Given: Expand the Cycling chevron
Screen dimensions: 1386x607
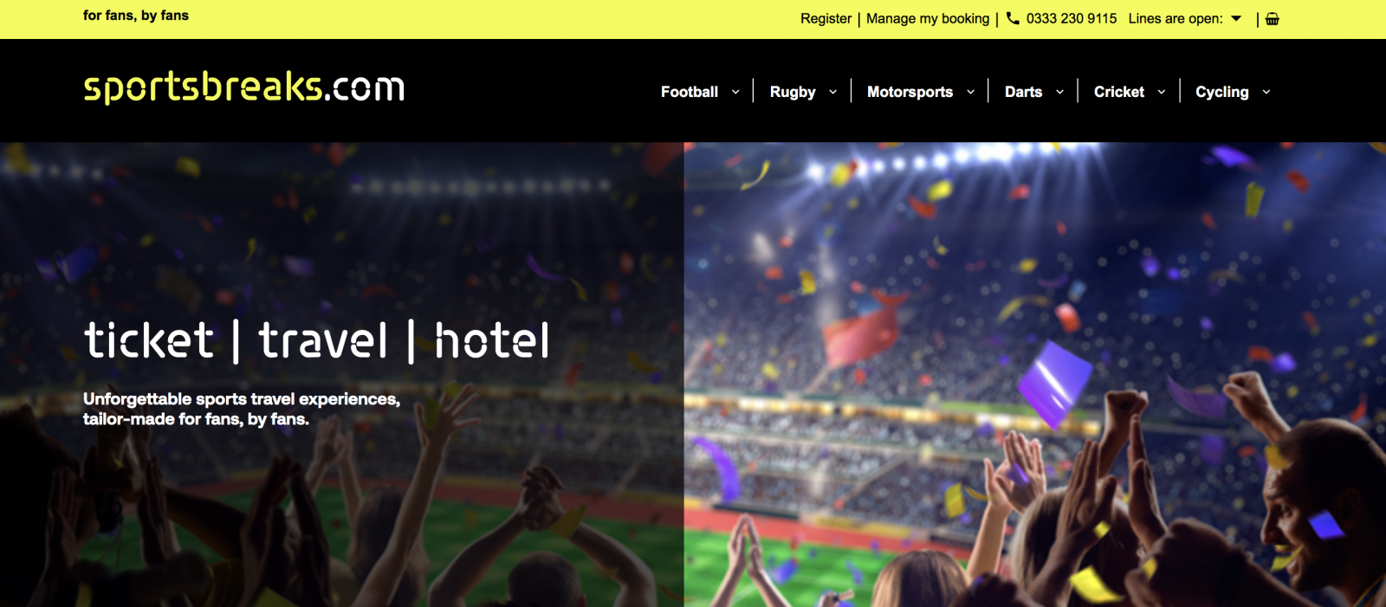Looking at the screenshot, I should pyautogui.click(x=1266, y=92).
